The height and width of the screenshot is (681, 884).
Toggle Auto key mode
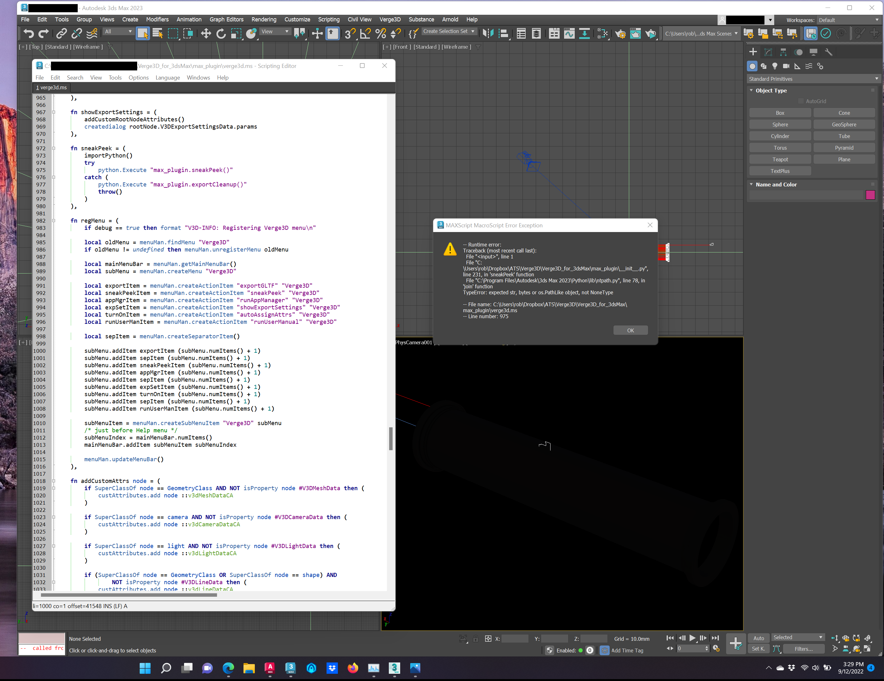758,638
